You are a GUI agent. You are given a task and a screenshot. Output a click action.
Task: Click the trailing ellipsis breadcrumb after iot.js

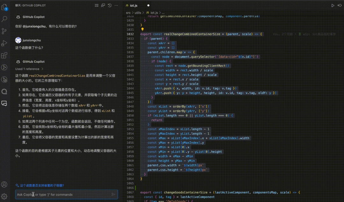163,13
